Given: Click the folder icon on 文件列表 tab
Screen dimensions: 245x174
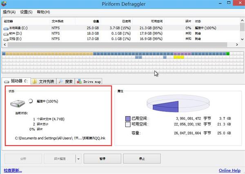Looking at the screenshot, I should pyautogui.click(x=35, y=81).
